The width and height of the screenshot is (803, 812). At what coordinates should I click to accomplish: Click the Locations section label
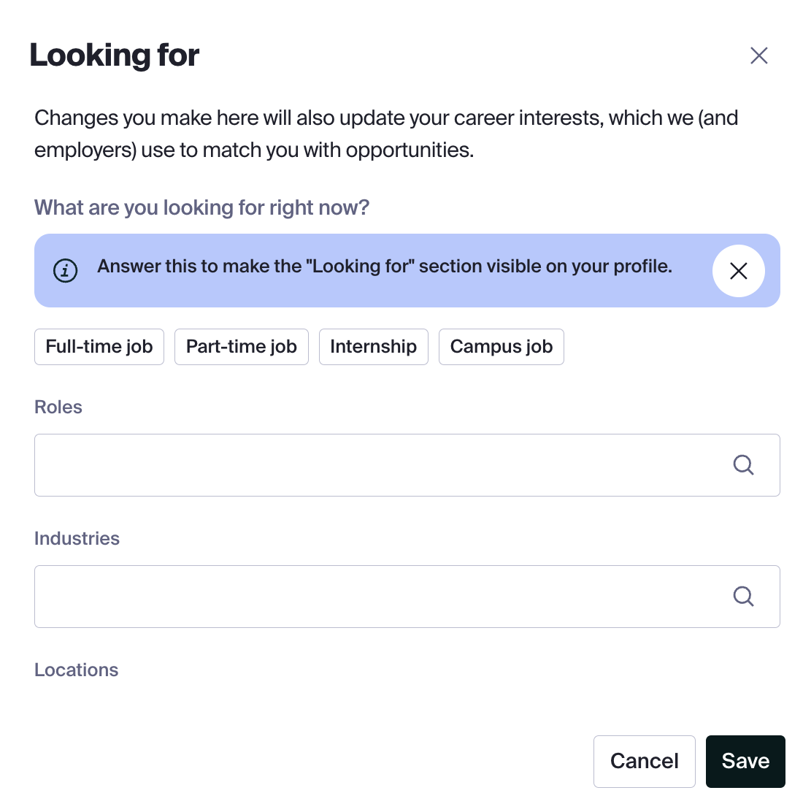76,670
